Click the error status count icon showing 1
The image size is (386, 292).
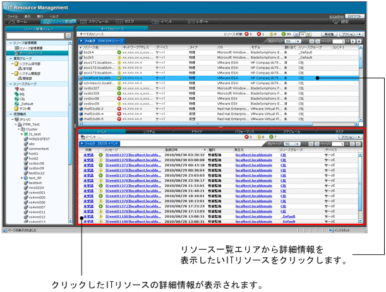click(259, 34)
